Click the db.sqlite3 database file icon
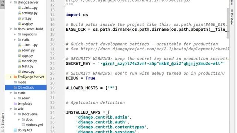The image size is (237, 133). tap(15, 130)
